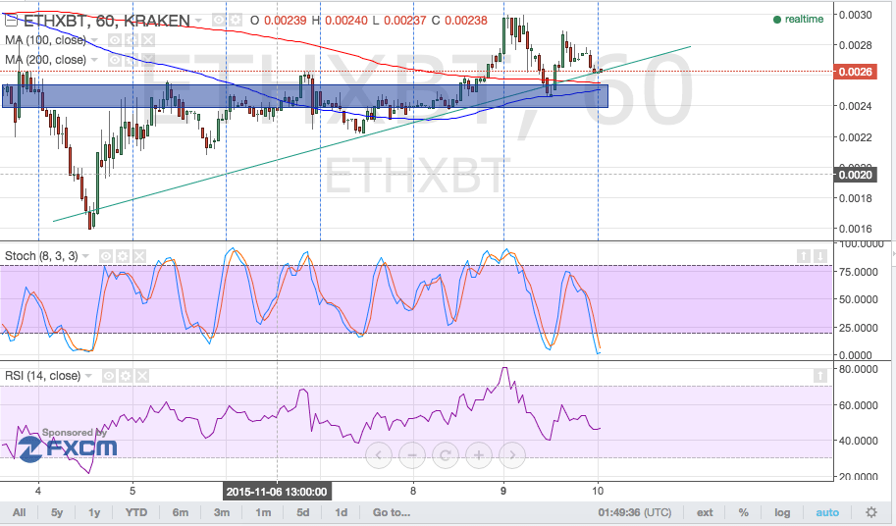Toggle visibility eye for Stoch (8, 3, 3)
Image resolution: width=896 pixels, height=526 pixels.
point(106,256)
